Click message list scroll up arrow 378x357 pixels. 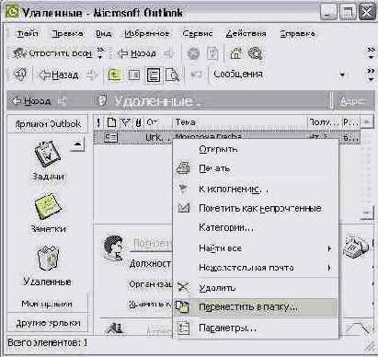click(x=367, y=122)
